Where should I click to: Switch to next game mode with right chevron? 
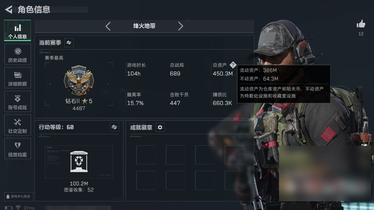[181, 26]
